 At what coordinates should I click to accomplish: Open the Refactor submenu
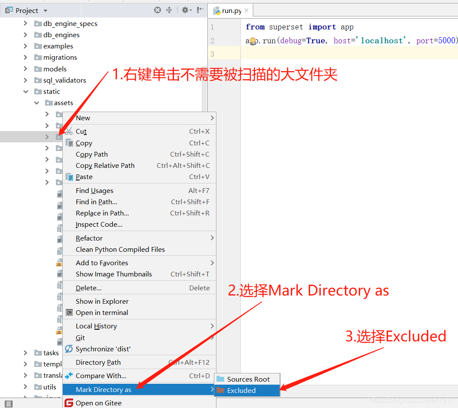[x=140, y=238]
